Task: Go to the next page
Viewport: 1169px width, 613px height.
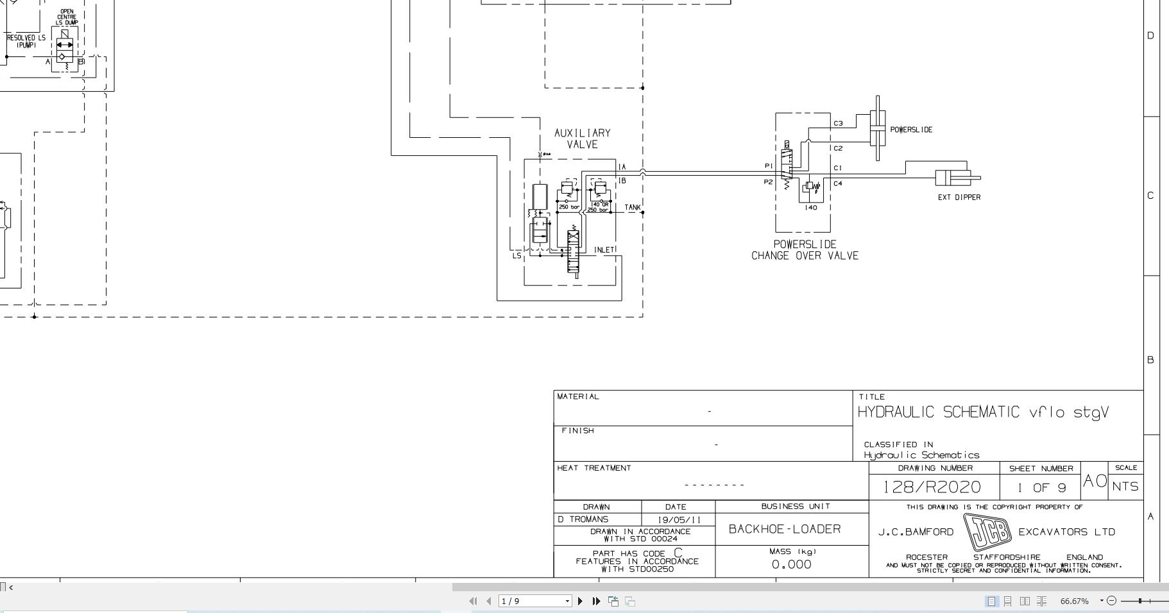Action: tap(581, 601)
